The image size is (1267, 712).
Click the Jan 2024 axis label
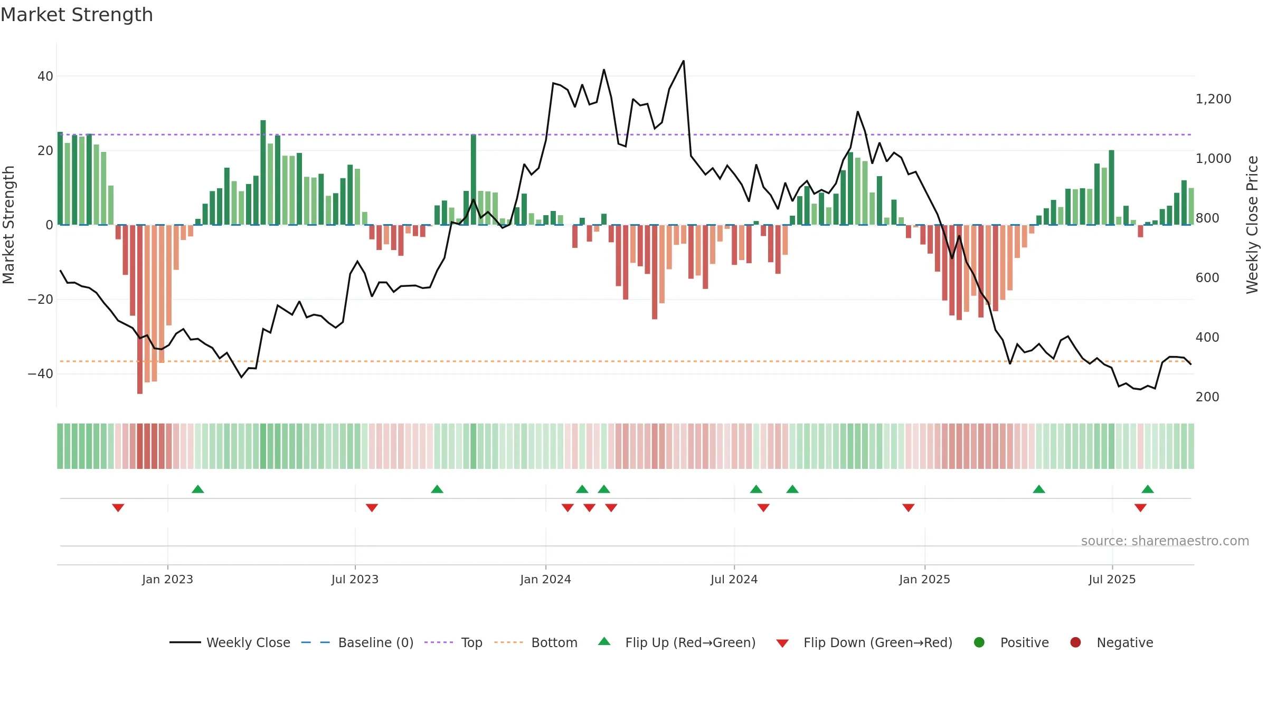click(x=545, y=579)
